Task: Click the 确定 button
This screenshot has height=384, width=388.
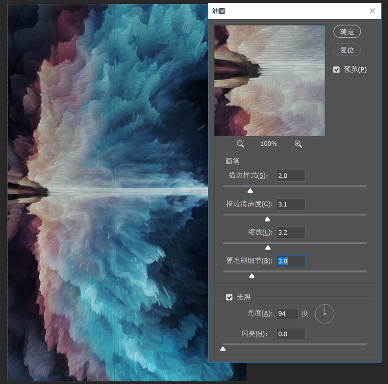Action: (347, 32)
